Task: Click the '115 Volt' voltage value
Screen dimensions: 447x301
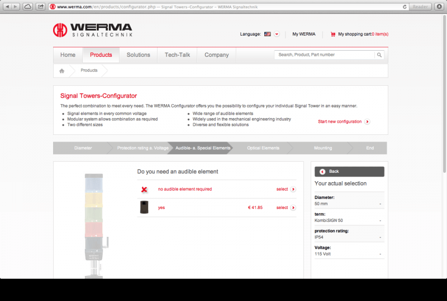Action: coord(322,254)
